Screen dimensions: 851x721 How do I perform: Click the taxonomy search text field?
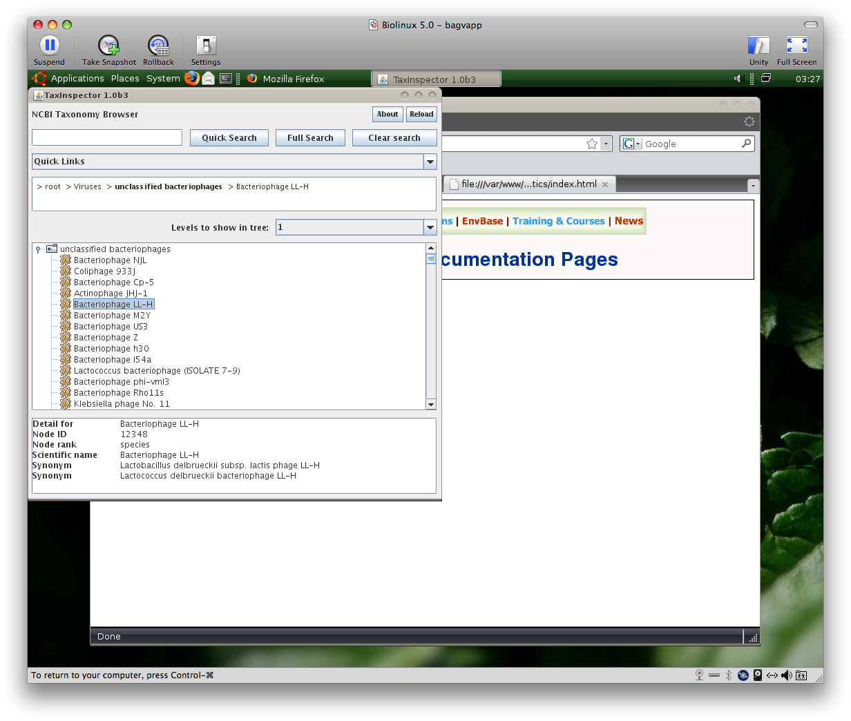tap(107, 137)
